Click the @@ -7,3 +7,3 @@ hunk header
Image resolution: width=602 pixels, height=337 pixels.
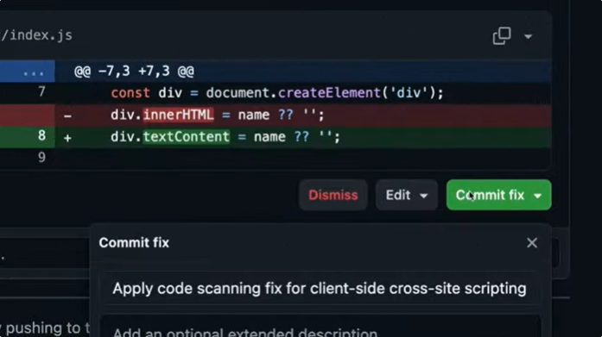pyautogui.click(x=134, y=72)
